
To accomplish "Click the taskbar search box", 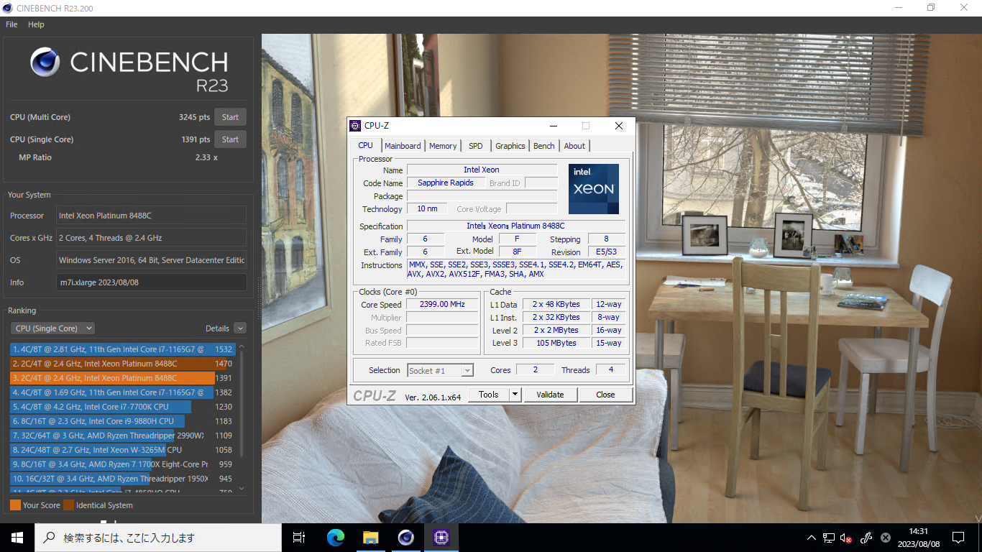I will [x=158, y=538].
